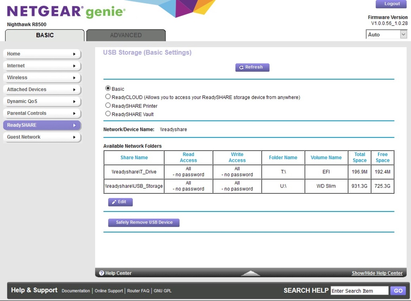The width and height of the screenshot is (411, 301).
Task: Click the firmware version V1.0.0.56_1.0.28 text
Action: [389, 23]
